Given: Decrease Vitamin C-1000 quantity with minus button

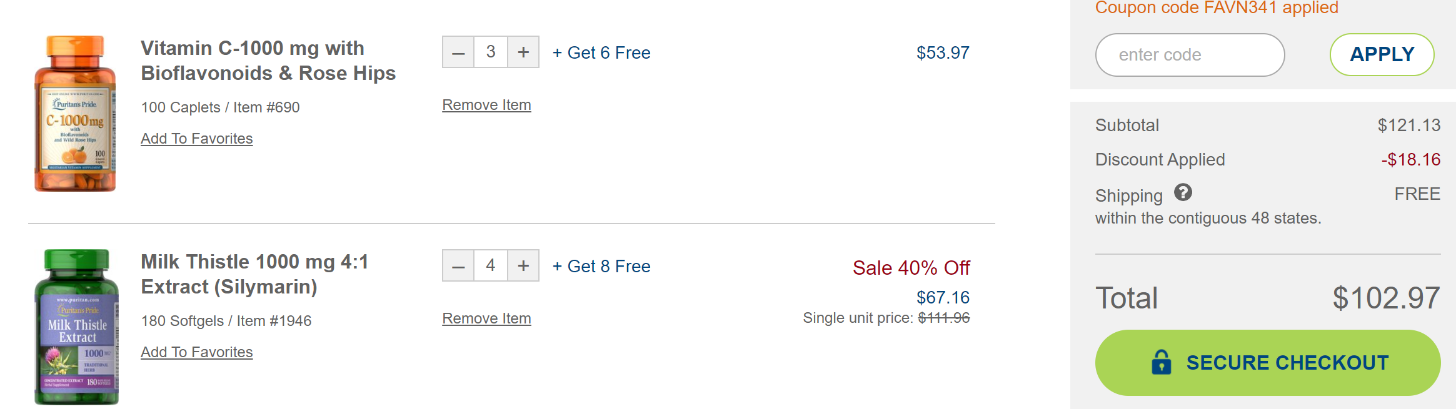Looking at the screenshot, I should 458,52.
